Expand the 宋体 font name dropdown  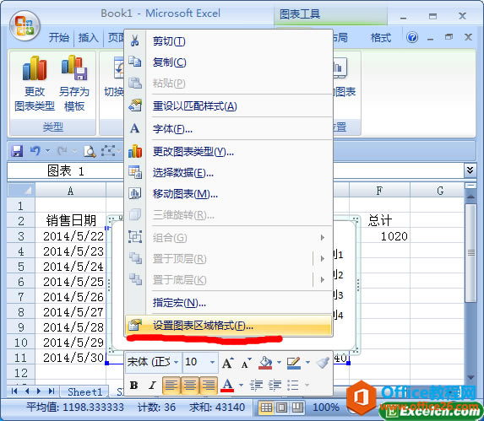pyautogui.click(x=176, y=362)
